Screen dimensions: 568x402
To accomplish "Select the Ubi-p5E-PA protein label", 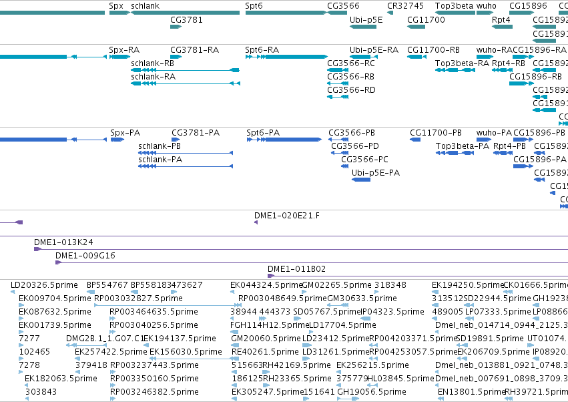I will pos(376,173).
